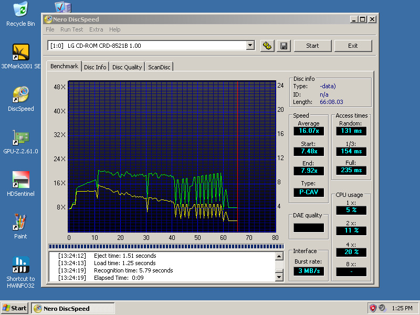Image resolution: width=420 pixels, height=315 pixels.
Task: Select the Paint desktop shortcut
Action: click(20, 223)
